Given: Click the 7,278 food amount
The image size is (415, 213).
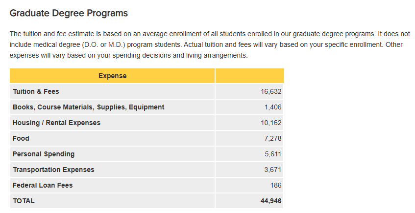Looking at the screenshot, I should (x=273, y=138).
